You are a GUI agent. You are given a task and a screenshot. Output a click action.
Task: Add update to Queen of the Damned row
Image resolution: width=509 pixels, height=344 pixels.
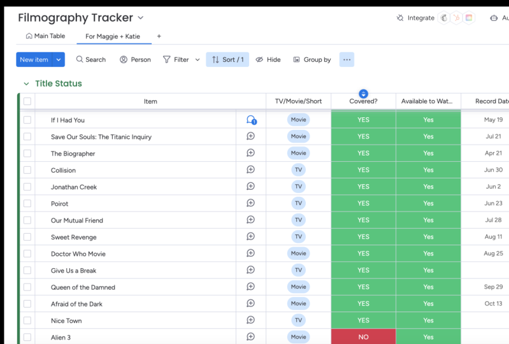(x=250, y=287)
